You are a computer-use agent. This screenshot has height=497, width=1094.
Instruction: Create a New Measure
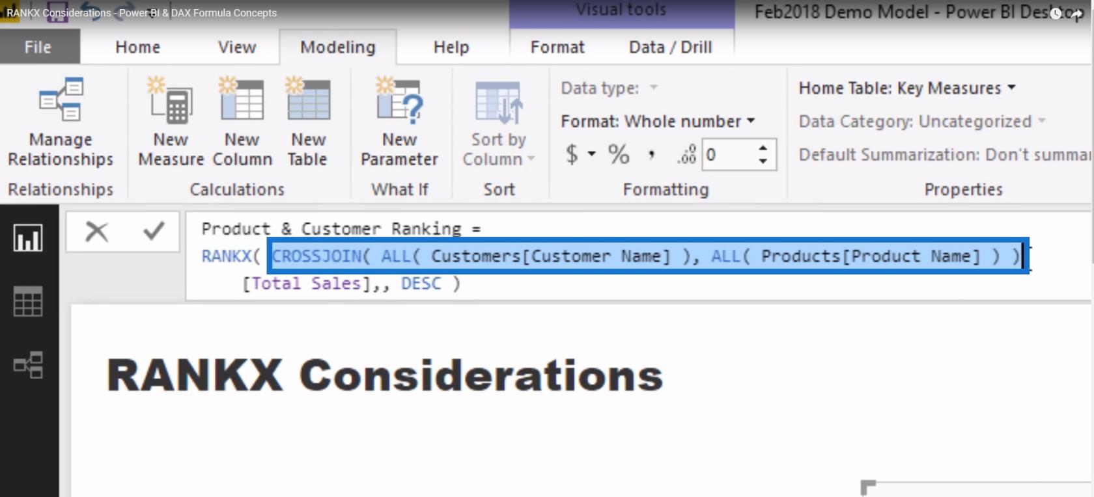click(x=171, y=122)
